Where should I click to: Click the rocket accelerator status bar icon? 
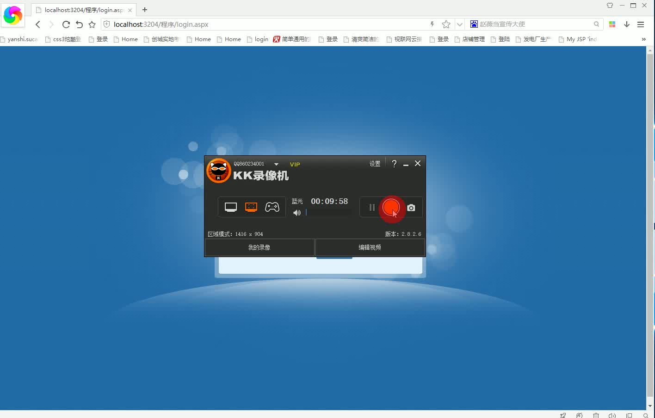tap(563, 415)
